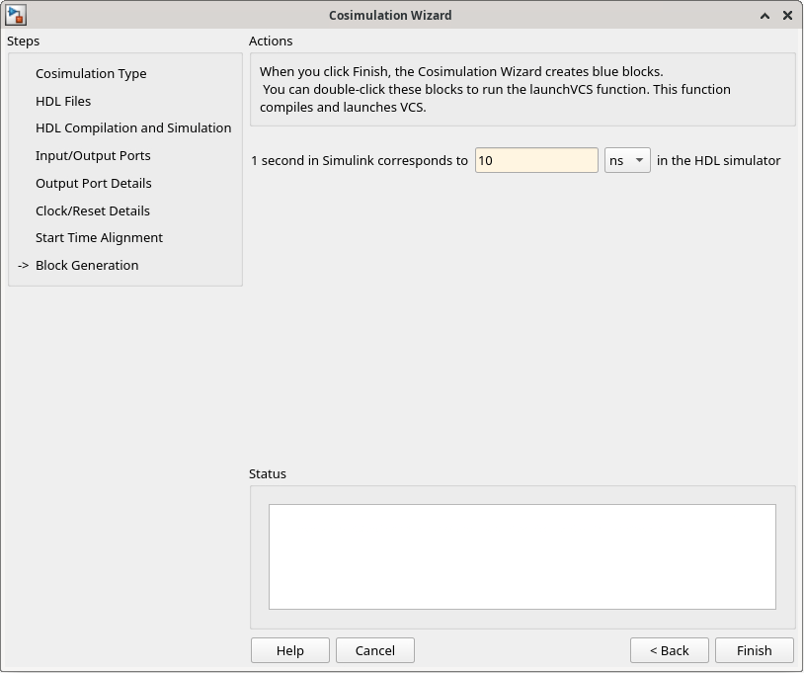Roll up the window using the caret icon

click(x=765, y=16)
